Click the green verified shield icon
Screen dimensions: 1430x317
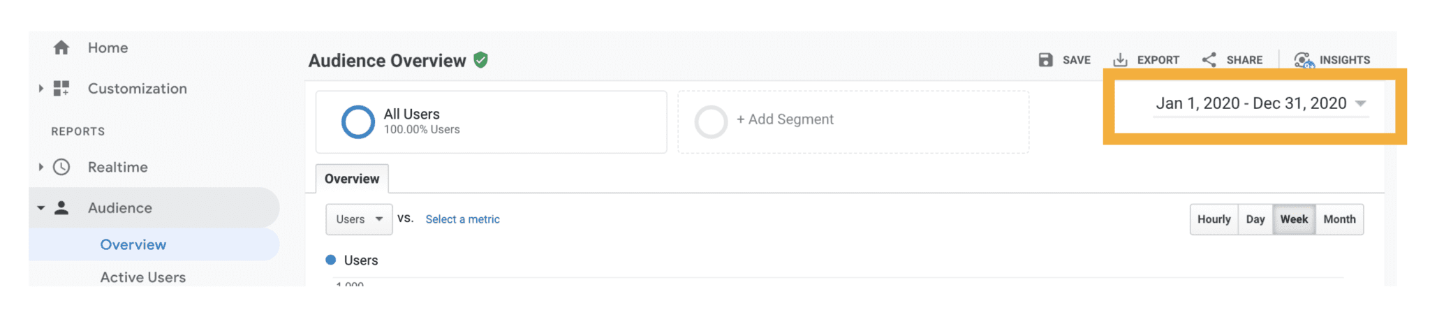tap(480, 60)
